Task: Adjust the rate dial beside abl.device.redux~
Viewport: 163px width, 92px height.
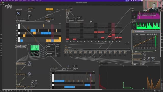Action: click(x=29, y=74)
